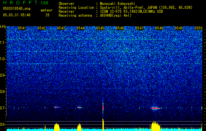206x131 pixels.
Task: Click the observer name Masayuki Kobayashi
Action: pos(118,4)
